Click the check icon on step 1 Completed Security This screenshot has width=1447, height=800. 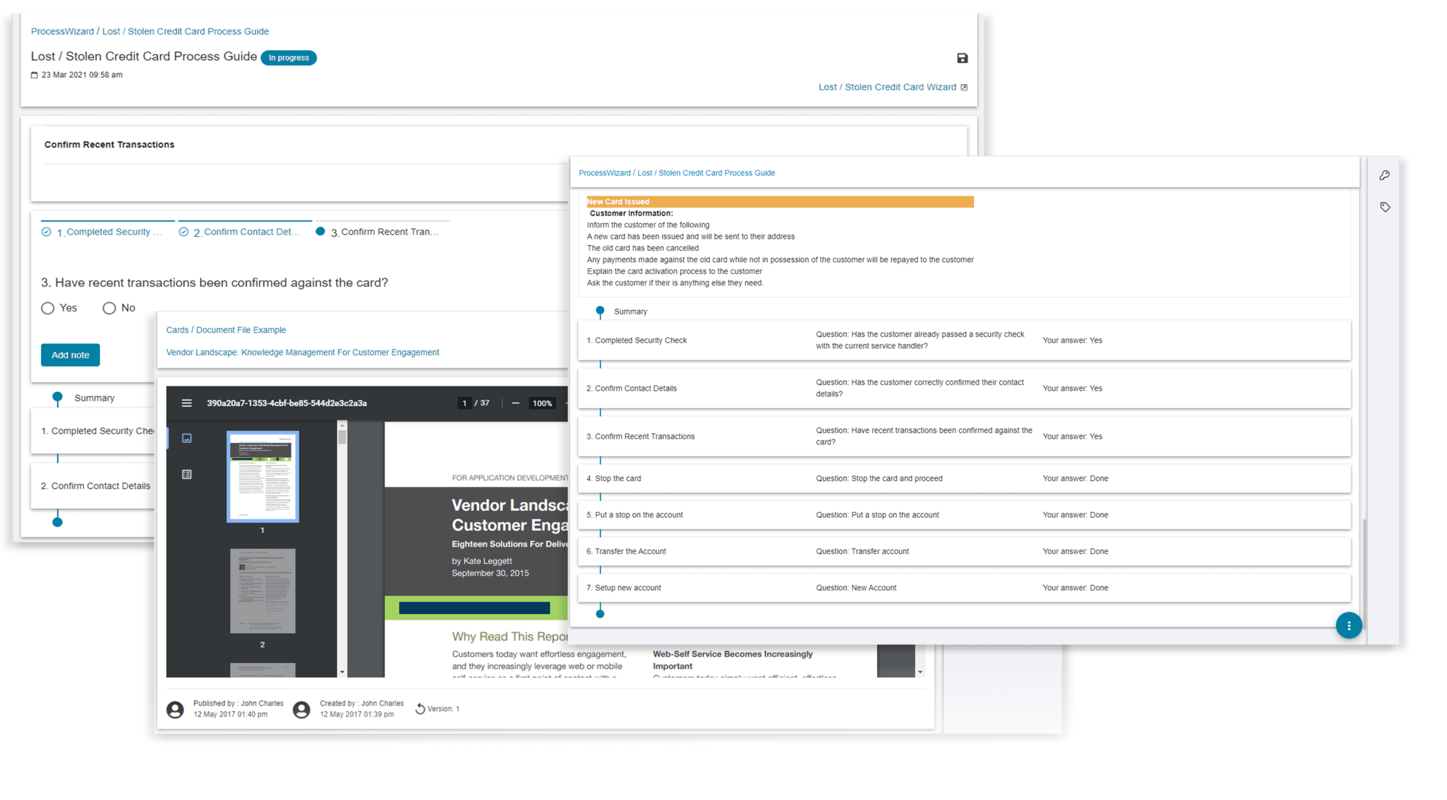pyautogui.click(x=46, y=232)
